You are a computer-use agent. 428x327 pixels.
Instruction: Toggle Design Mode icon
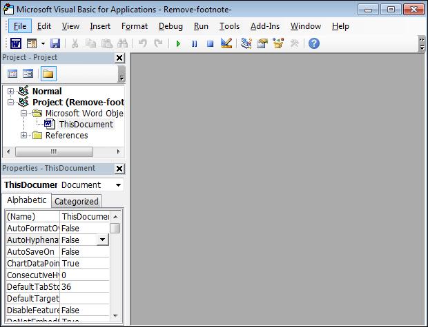[x=226, y=43]
